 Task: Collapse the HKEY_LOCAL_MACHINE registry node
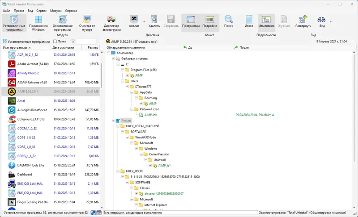tap(118, 126)
